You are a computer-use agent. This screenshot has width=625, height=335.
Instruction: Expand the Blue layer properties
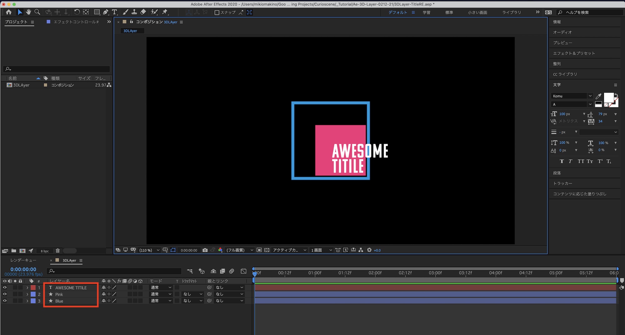point(27,301)
